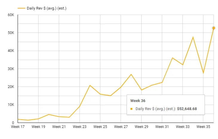Image resolution: width=218 pixels, height=139 pixels.
Task: Click the Week 27 axis label
Action: tap(121, 127)
